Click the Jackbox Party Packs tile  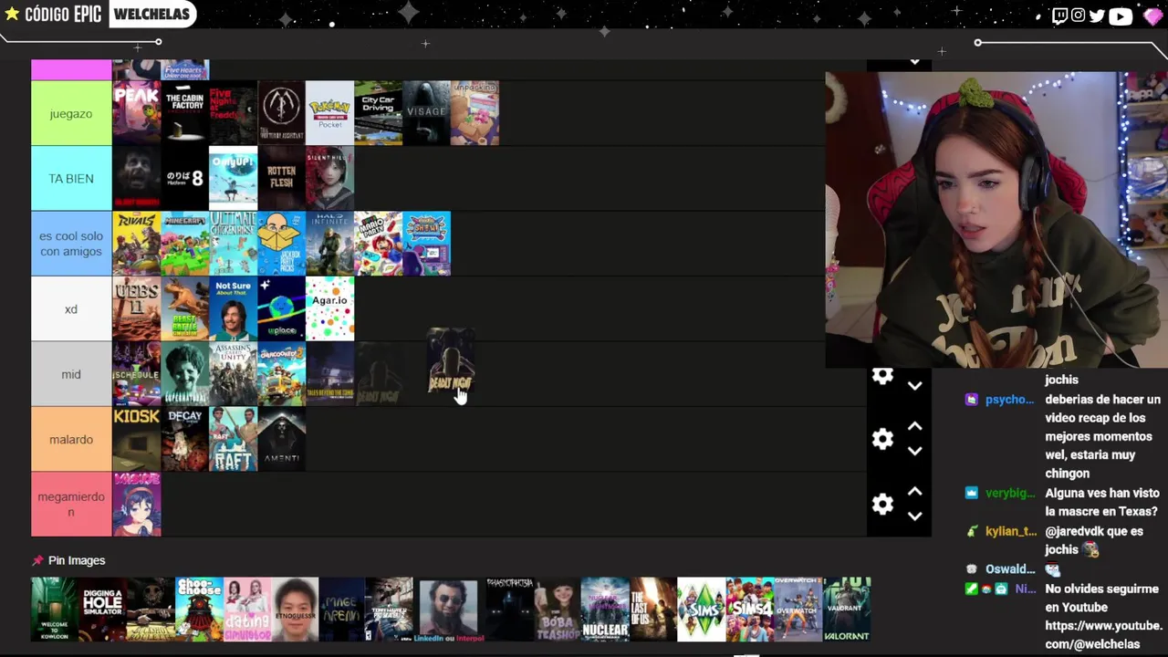point(281,244)
